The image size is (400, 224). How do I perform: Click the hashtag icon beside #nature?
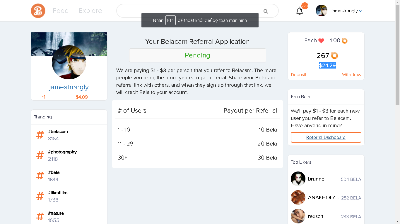40,217
